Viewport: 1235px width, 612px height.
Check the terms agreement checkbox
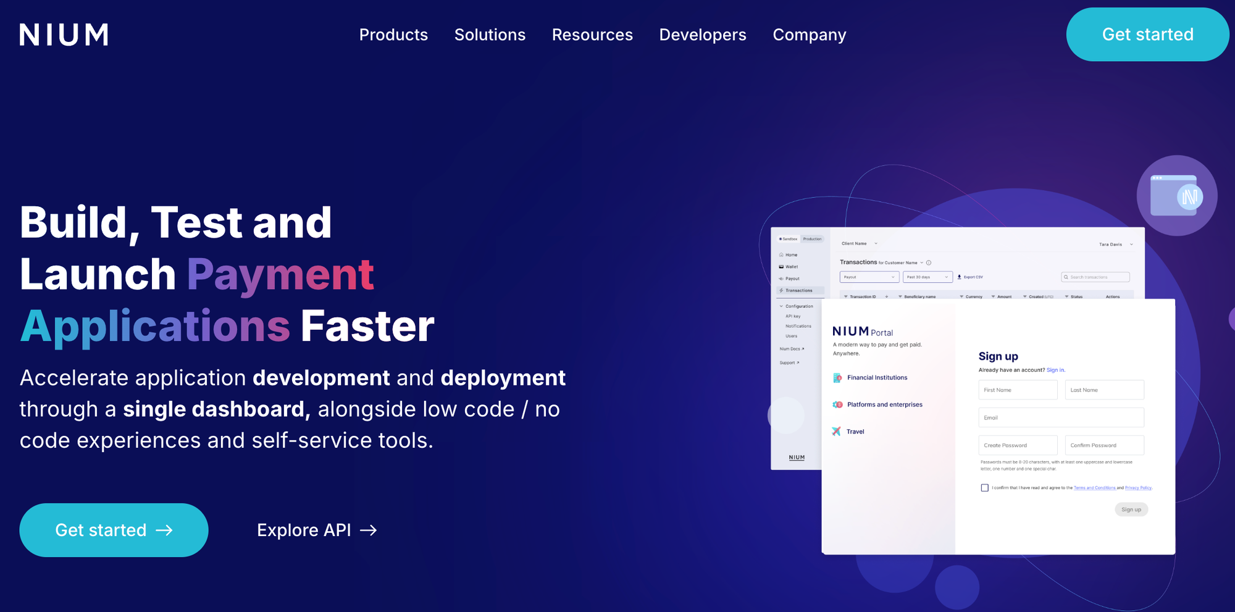(984, 488)
